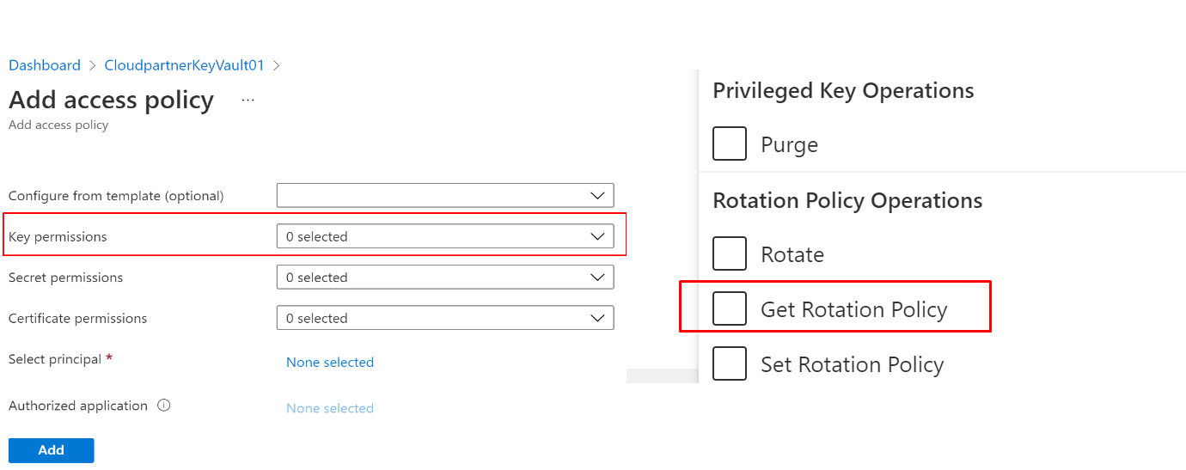Click the breadcrumb chevron after CloudpartnerKeyVault01

277,66
